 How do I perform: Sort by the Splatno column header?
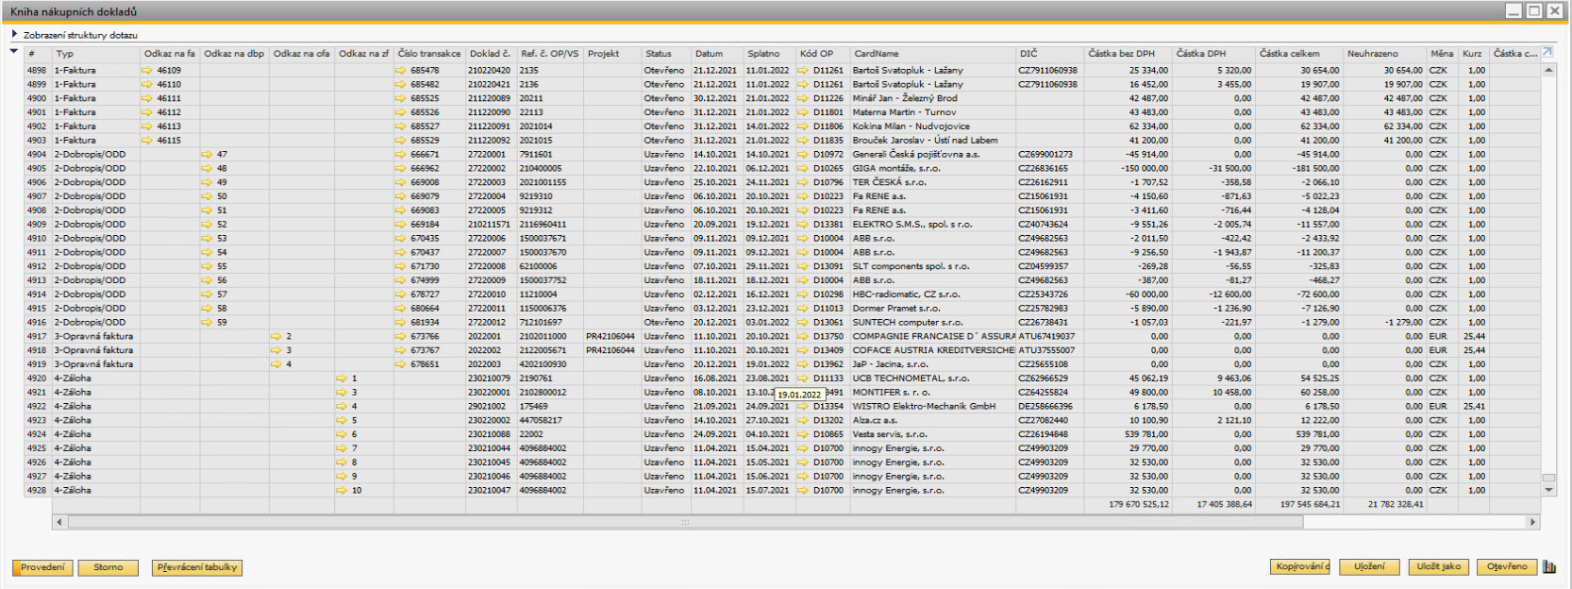[x=770, y=54]
